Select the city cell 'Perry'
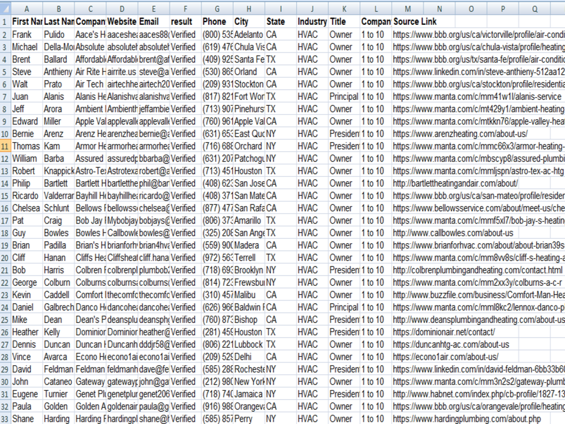This screenshot has width=565, height=424. coord(249,419)
